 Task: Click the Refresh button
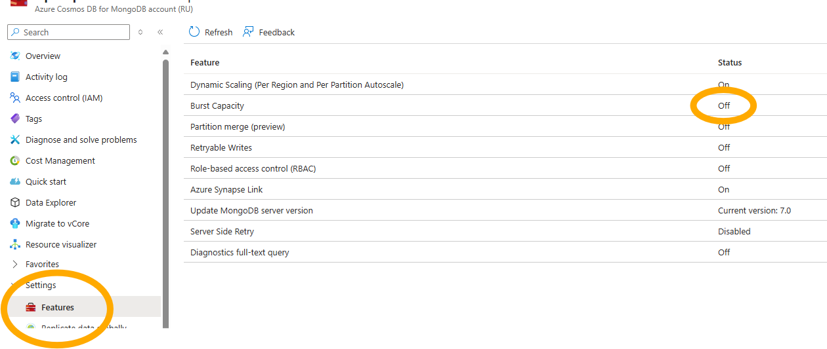pyautogui.click(x=211, y=32)
